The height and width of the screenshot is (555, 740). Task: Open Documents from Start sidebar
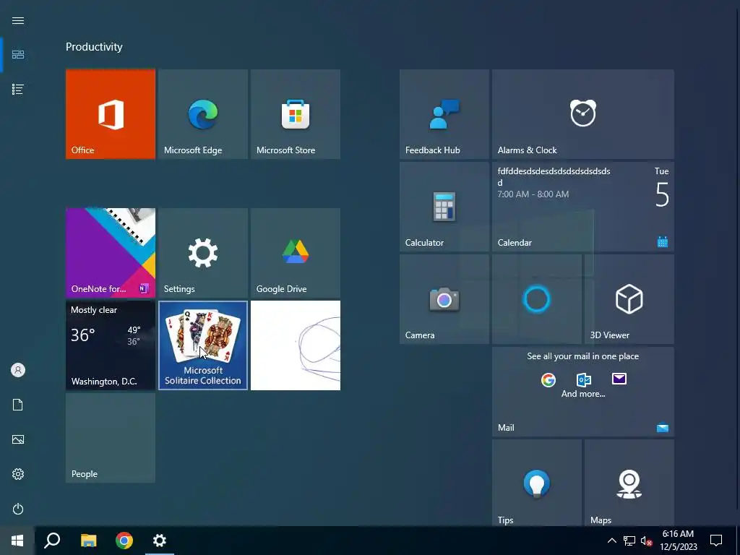pyautogui.click(x=18, y=405)
